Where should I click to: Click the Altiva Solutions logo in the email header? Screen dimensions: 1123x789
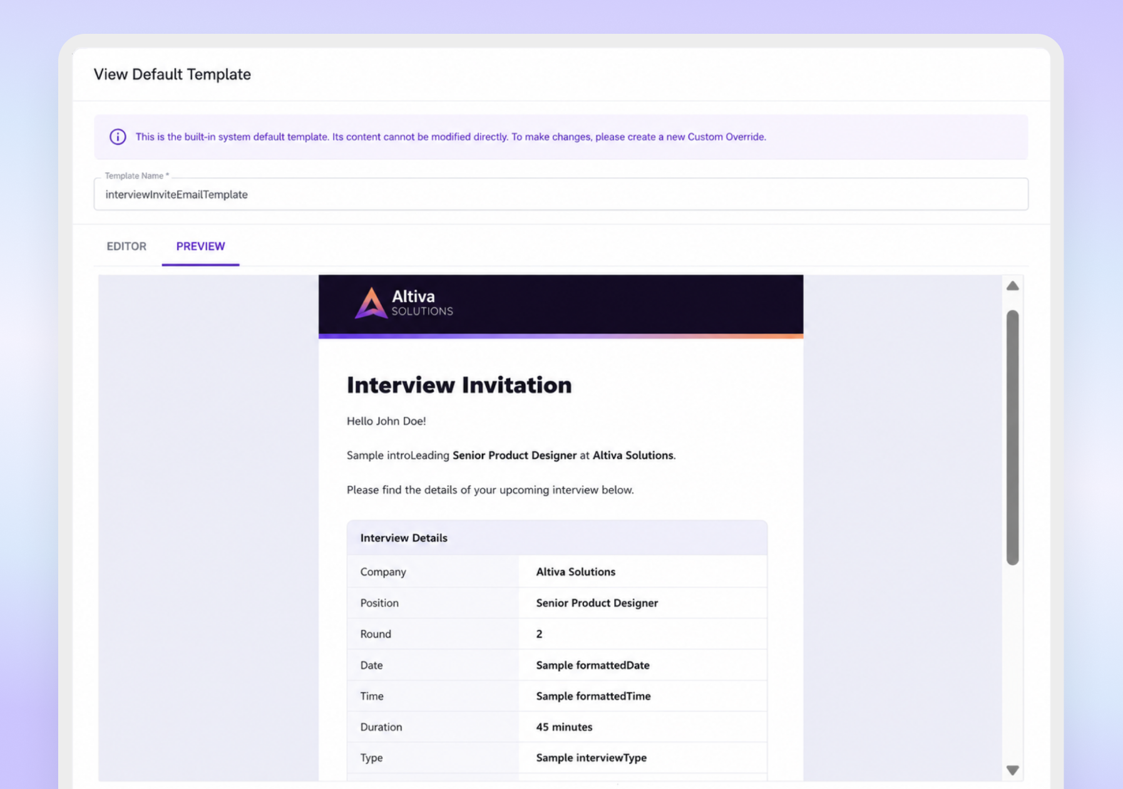pos(404,303)
